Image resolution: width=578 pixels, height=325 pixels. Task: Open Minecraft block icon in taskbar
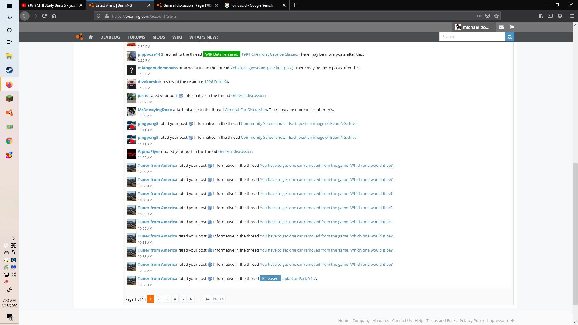pyautogui.click(x=9, y=98)
